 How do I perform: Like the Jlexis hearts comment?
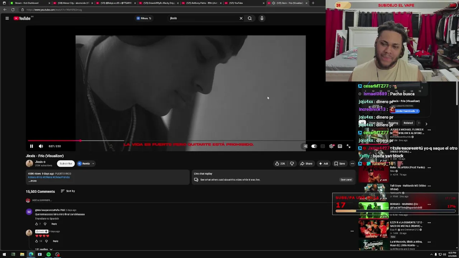pyautogui.click(x=37, y=241)
